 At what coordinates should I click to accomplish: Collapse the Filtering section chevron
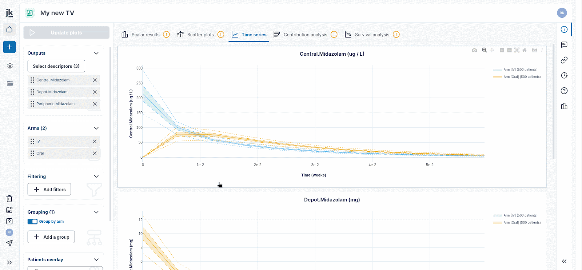tap(96, 176)
